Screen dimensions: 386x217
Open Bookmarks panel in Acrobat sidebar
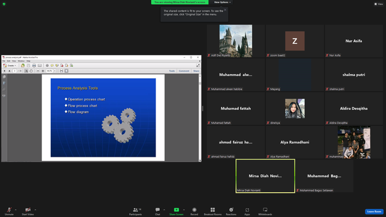pyautogui.click(x=4, y=83)
